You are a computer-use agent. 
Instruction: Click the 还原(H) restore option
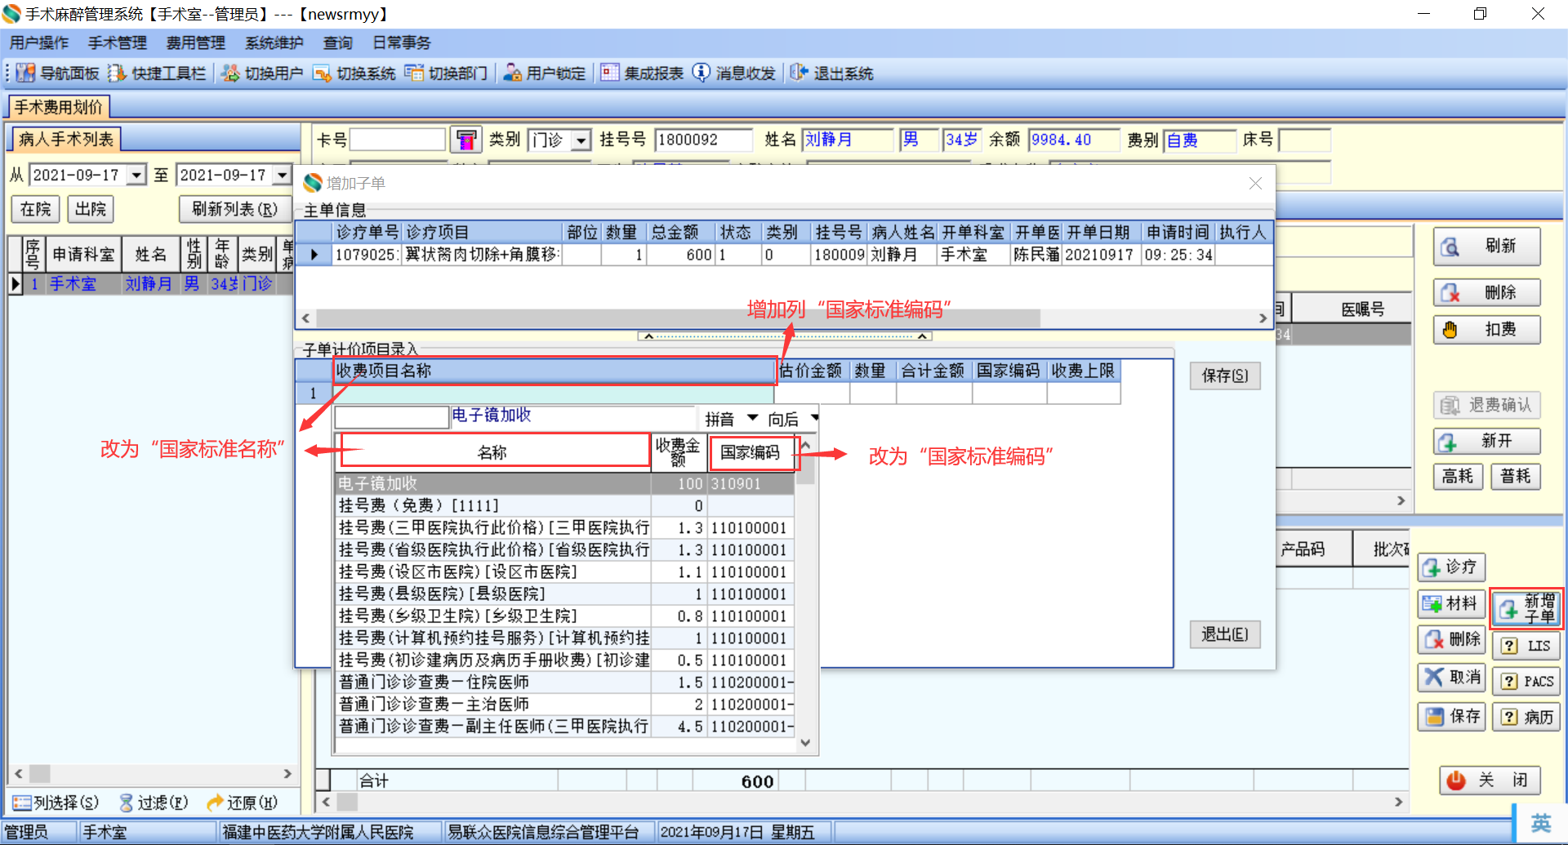click(x=242, y=803)
